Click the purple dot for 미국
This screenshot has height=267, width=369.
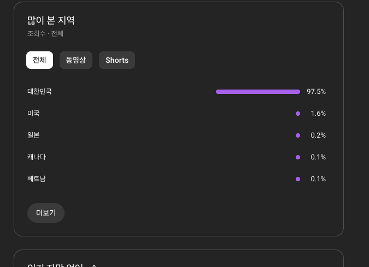[x=298, y=114]
